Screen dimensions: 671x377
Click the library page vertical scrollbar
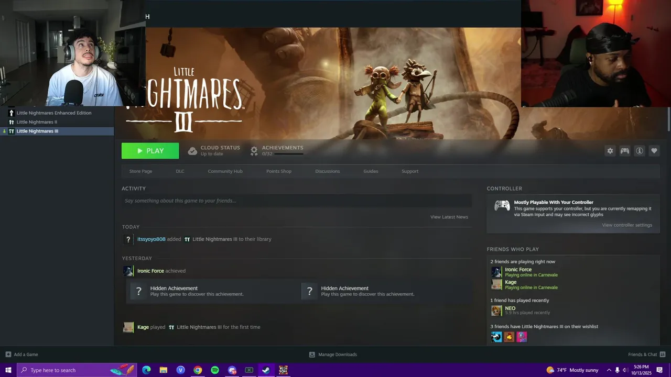(669, 119)
